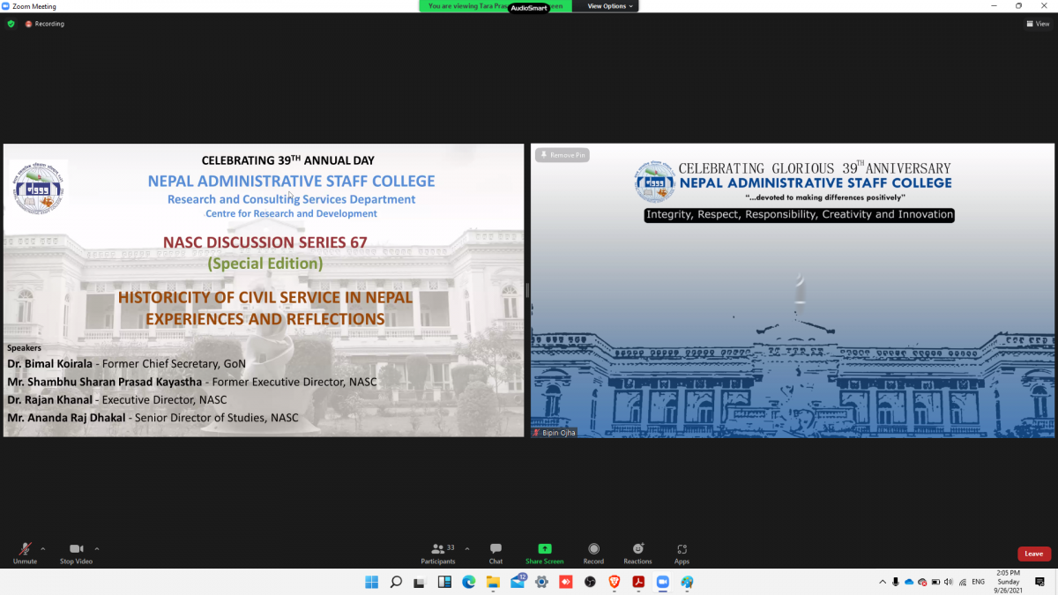This screenshot has height=595, width=1058.
Task: Click the Recording indicator
Action: tap(45, 24)
